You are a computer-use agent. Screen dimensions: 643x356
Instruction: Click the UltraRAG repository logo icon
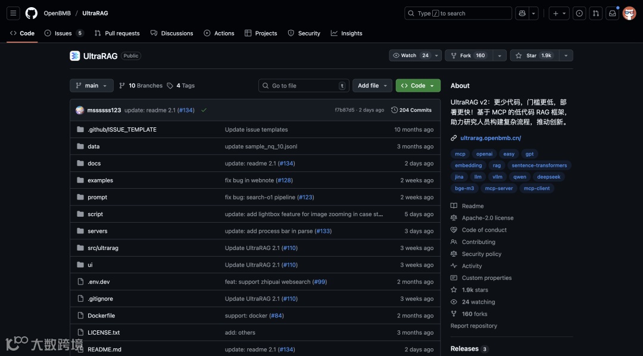tap(74, 56)
